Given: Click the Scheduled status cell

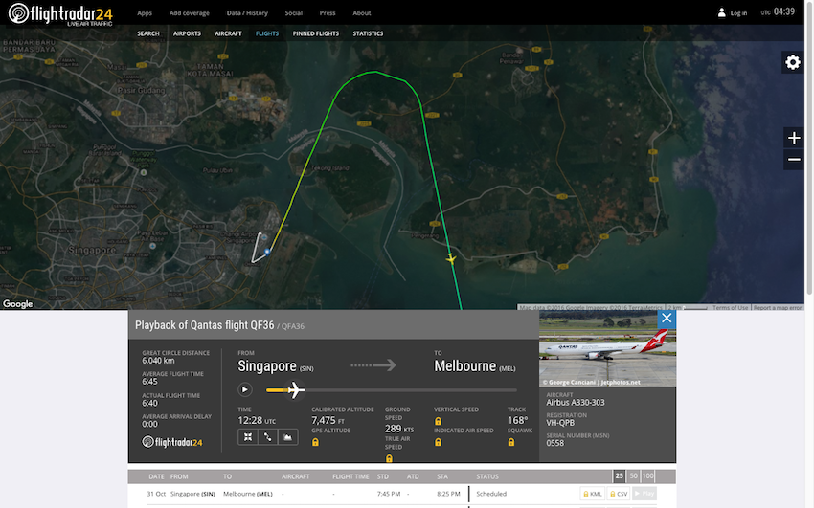Looking at the screenshot, I should pyautogui.click(x=491, y=494).
